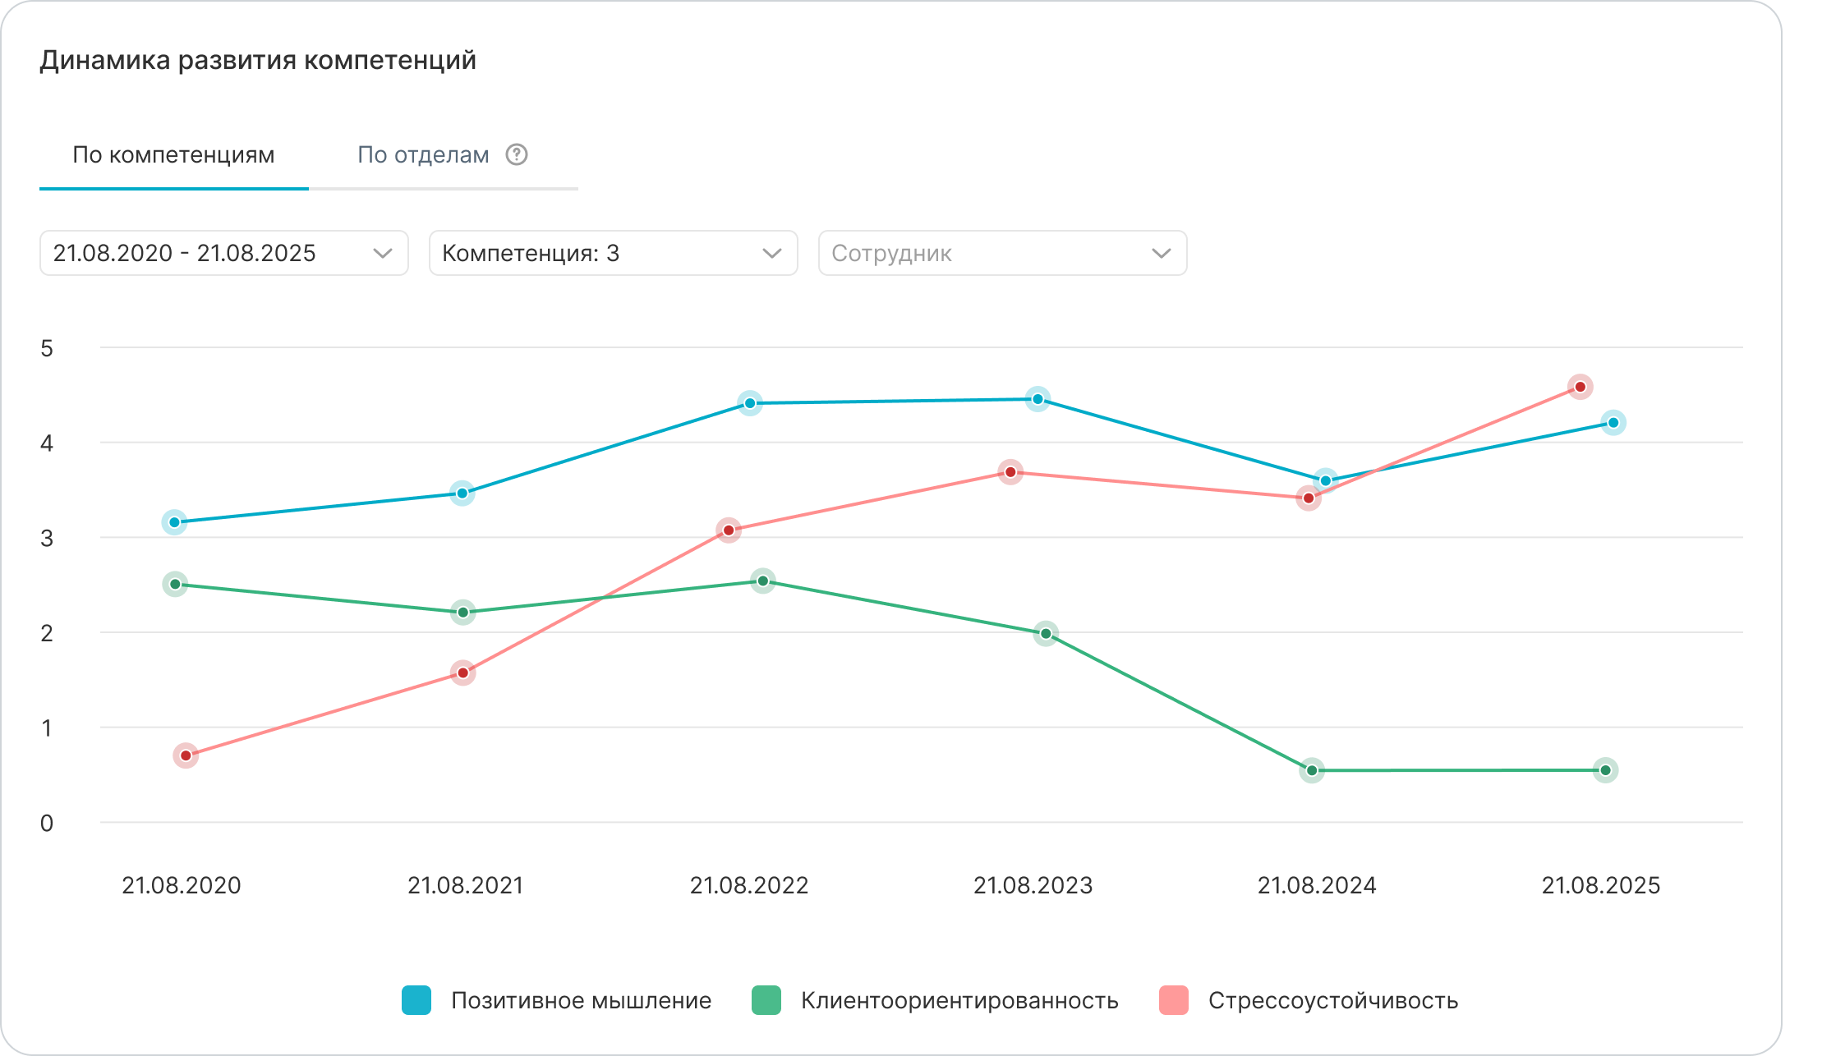Toggle the Позитивное мышление legend swatch

[x=416, y=1000]
